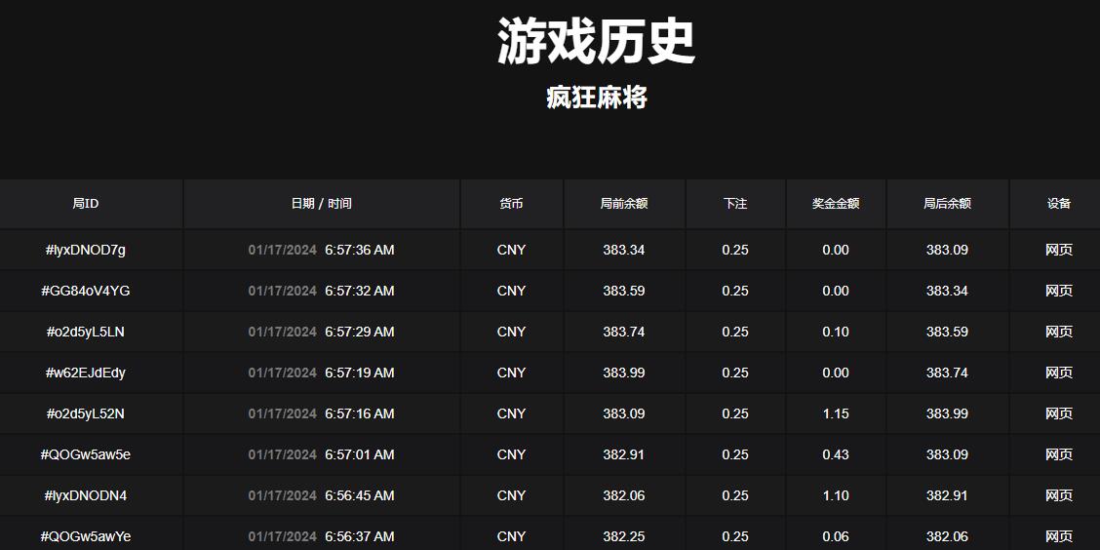Click the 382.91 post-round balance
The image size is (1100, 550).
[x=947, y=496]
